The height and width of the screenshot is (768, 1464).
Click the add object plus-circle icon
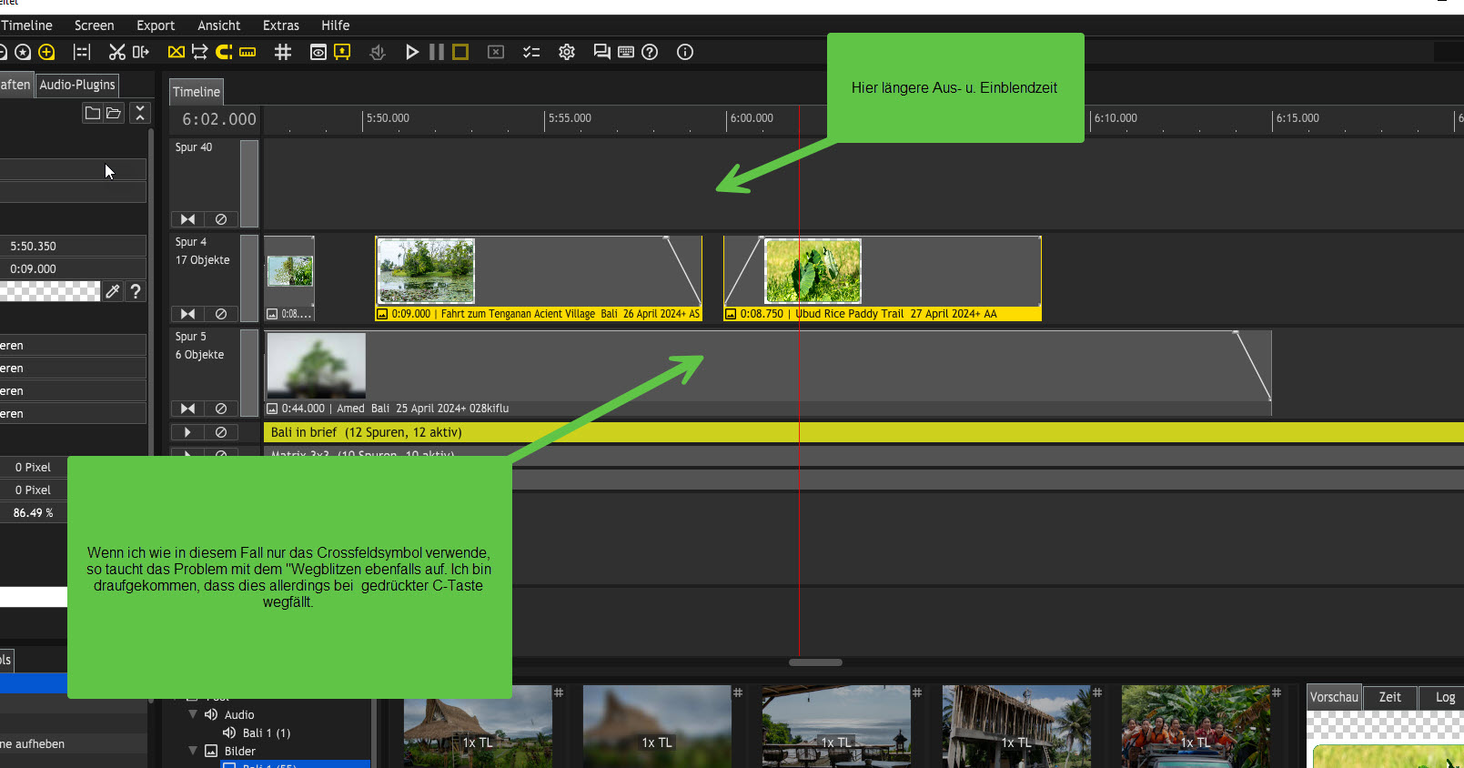pos(46,52)
